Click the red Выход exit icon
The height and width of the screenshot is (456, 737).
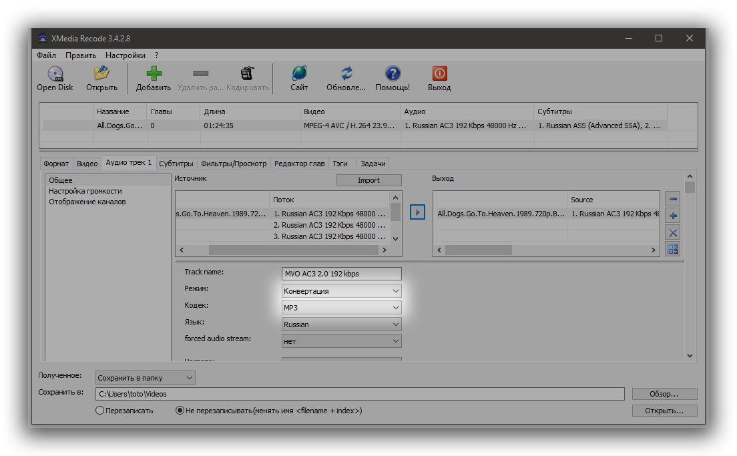click(x=439, y=73)
